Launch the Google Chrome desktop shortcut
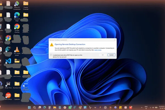Screen dimensions: 165x110 point(17,28)
